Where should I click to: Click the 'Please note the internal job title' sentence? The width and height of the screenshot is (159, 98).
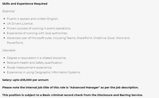pyautogui.click(x=70, y=87)
